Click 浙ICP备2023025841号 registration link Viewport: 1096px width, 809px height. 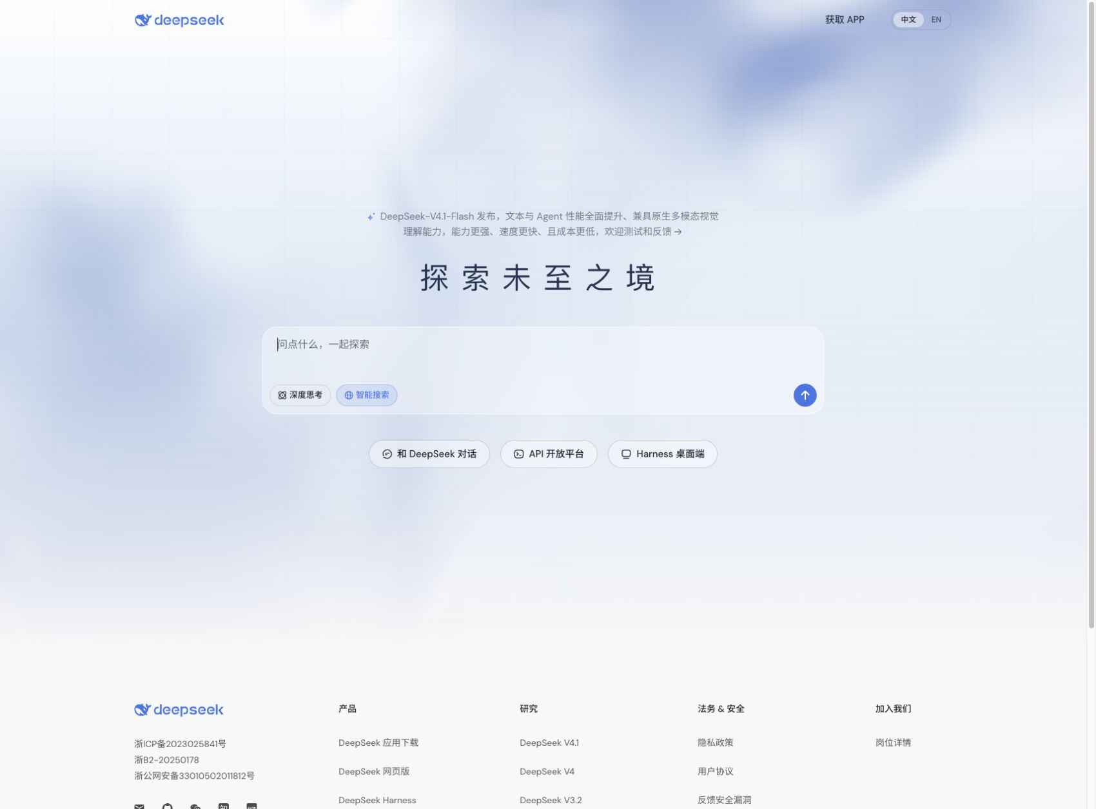coord(180,744)
